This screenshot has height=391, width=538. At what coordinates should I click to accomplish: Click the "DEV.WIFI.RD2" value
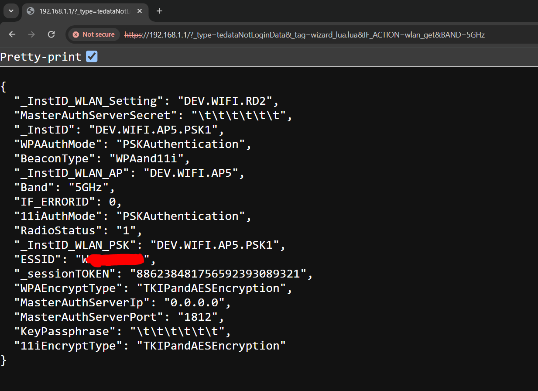pos(225,101)
